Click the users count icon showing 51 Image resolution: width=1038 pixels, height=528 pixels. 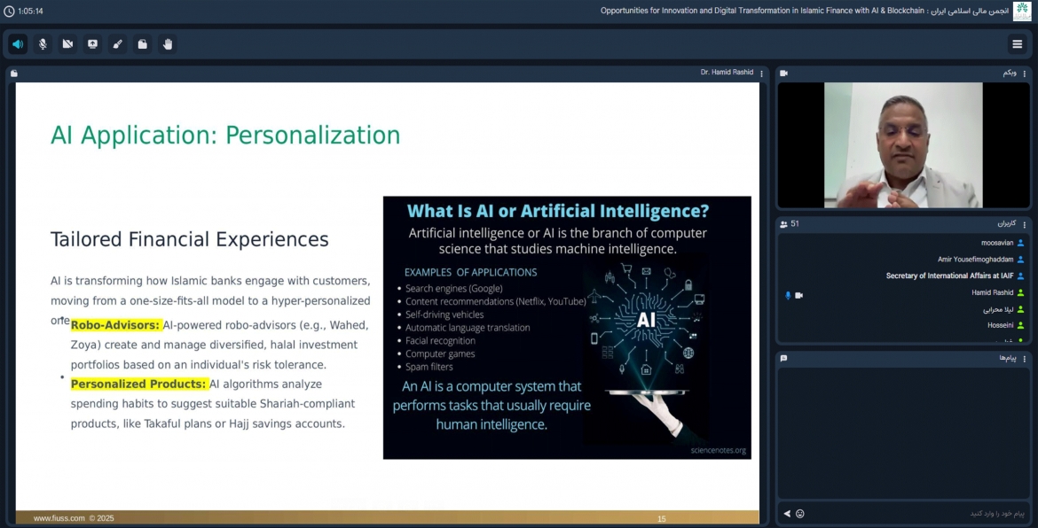[x=783, y=224]
